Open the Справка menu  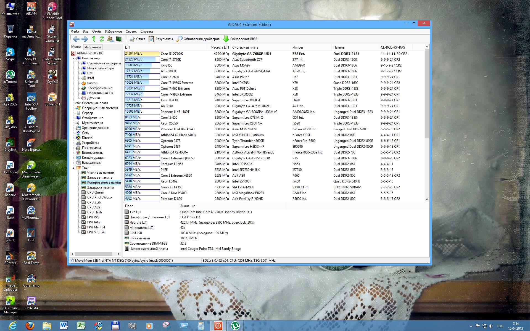coord(147,31)
